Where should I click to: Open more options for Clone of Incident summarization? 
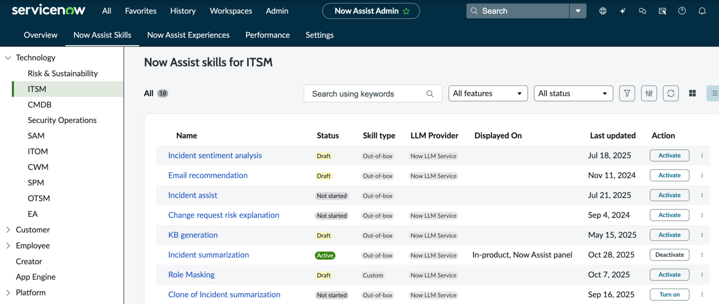click(702, 295)
